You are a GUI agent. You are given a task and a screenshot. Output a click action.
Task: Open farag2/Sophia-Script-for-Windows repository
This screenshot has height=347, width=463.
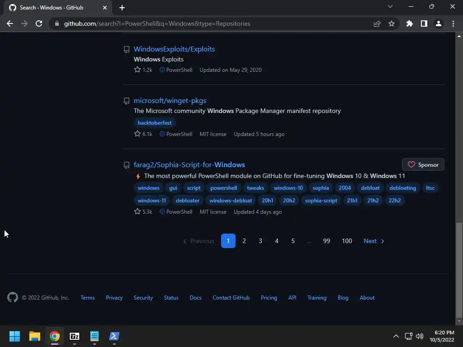coord(189,164)
